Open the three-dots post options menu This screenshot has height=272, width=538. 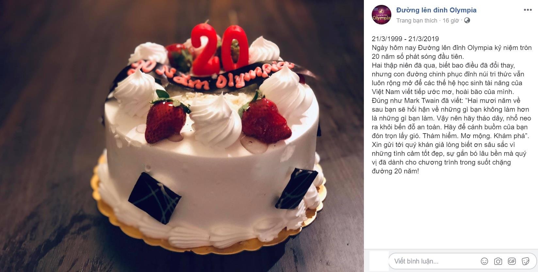click(528, 10)
